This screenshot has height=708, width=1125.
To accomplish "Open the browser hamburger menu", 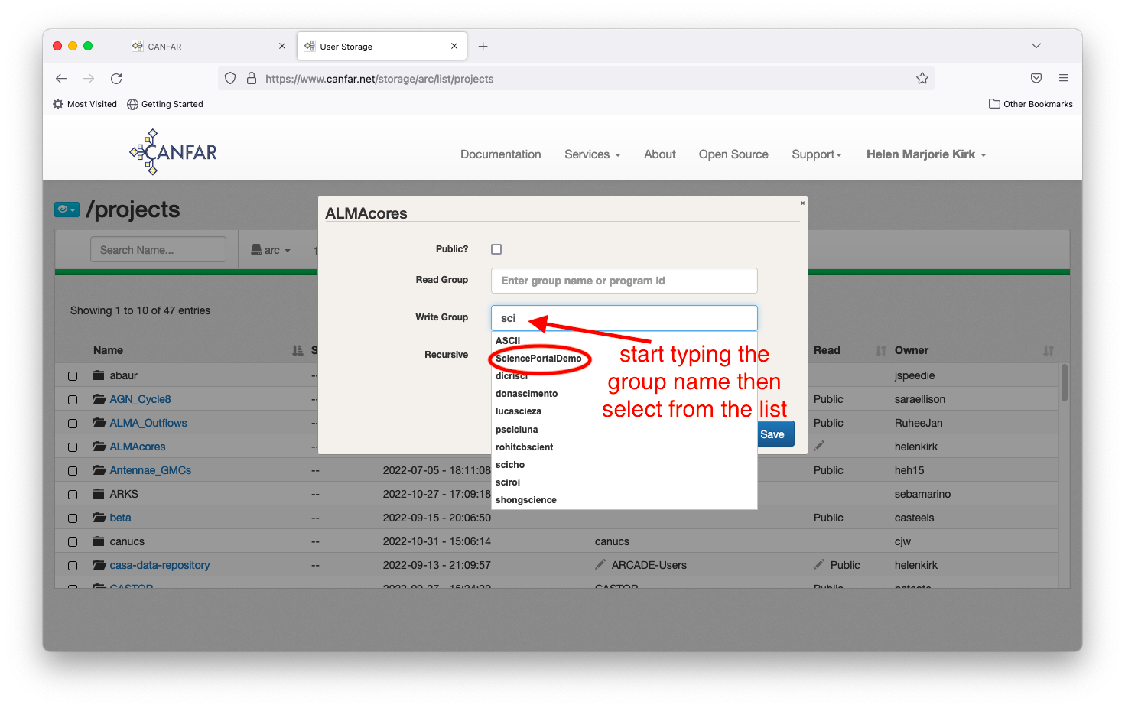I will pos(1064,78).
